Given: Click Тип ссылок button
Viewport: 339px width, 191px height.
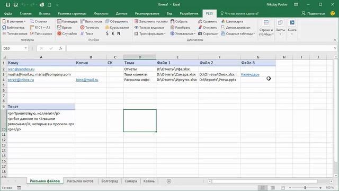Looking at the screenshot, I should 41,33.
